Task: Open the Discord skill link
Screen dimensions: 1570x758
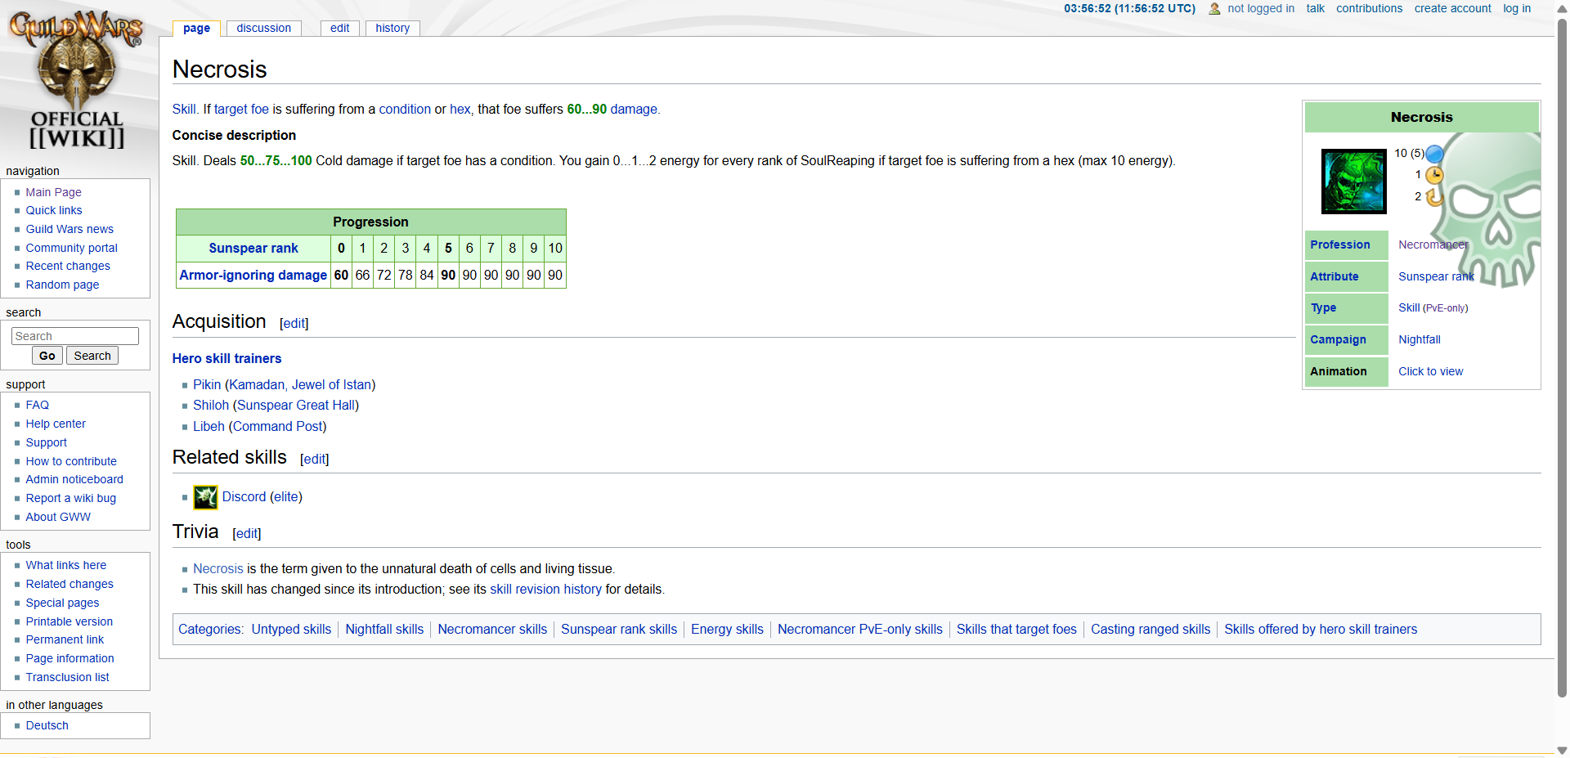Action: [244, 496]
